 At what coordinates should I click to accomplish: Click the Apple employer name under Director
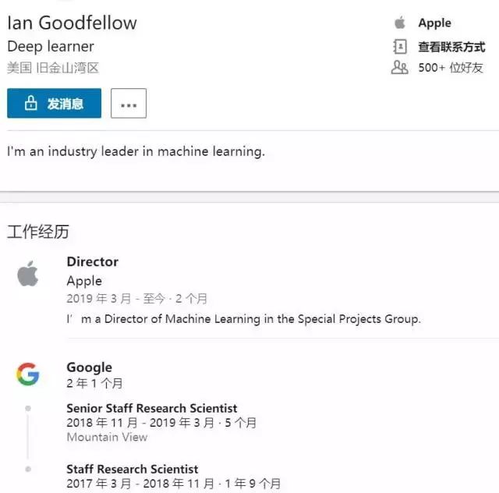point(84,282)
